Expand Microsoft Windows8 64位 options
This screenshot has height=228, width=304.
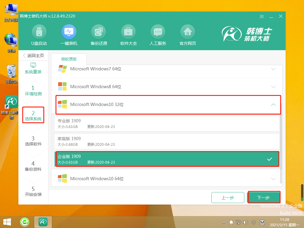coord(166,86)
